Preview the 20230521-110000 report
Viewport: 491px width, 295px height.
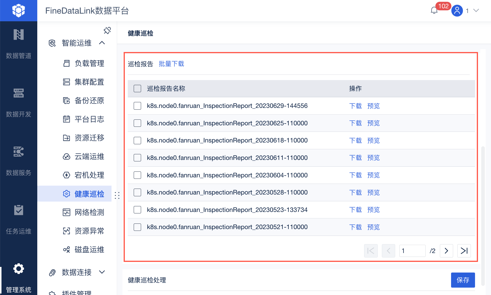pyautogui.click(x=373, y=227)
